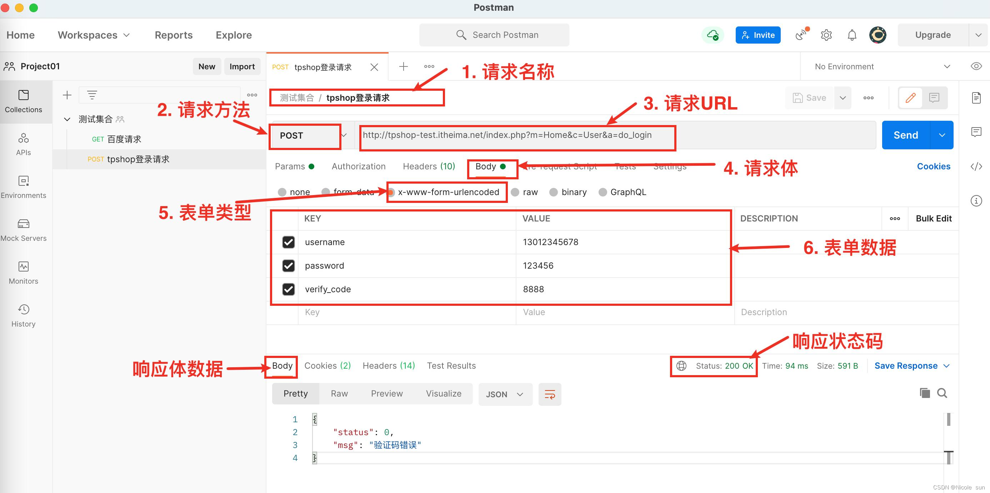
Task: Click the environment quick look eye icon
Action: 976,66
